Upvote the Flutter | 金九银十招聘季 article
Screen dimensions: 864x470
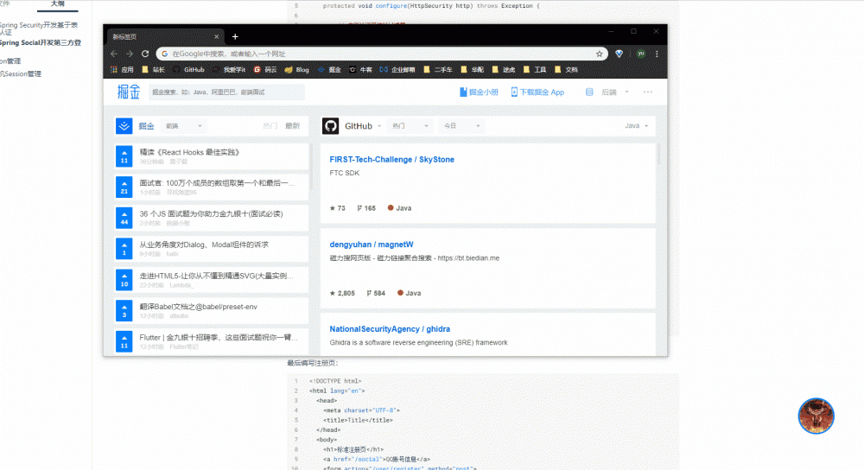124,341
